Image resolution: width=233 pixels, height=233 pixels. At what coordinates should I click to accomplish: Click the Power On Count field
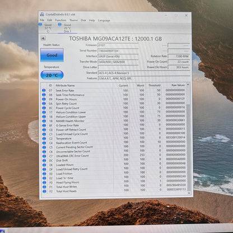click(179, 62)
